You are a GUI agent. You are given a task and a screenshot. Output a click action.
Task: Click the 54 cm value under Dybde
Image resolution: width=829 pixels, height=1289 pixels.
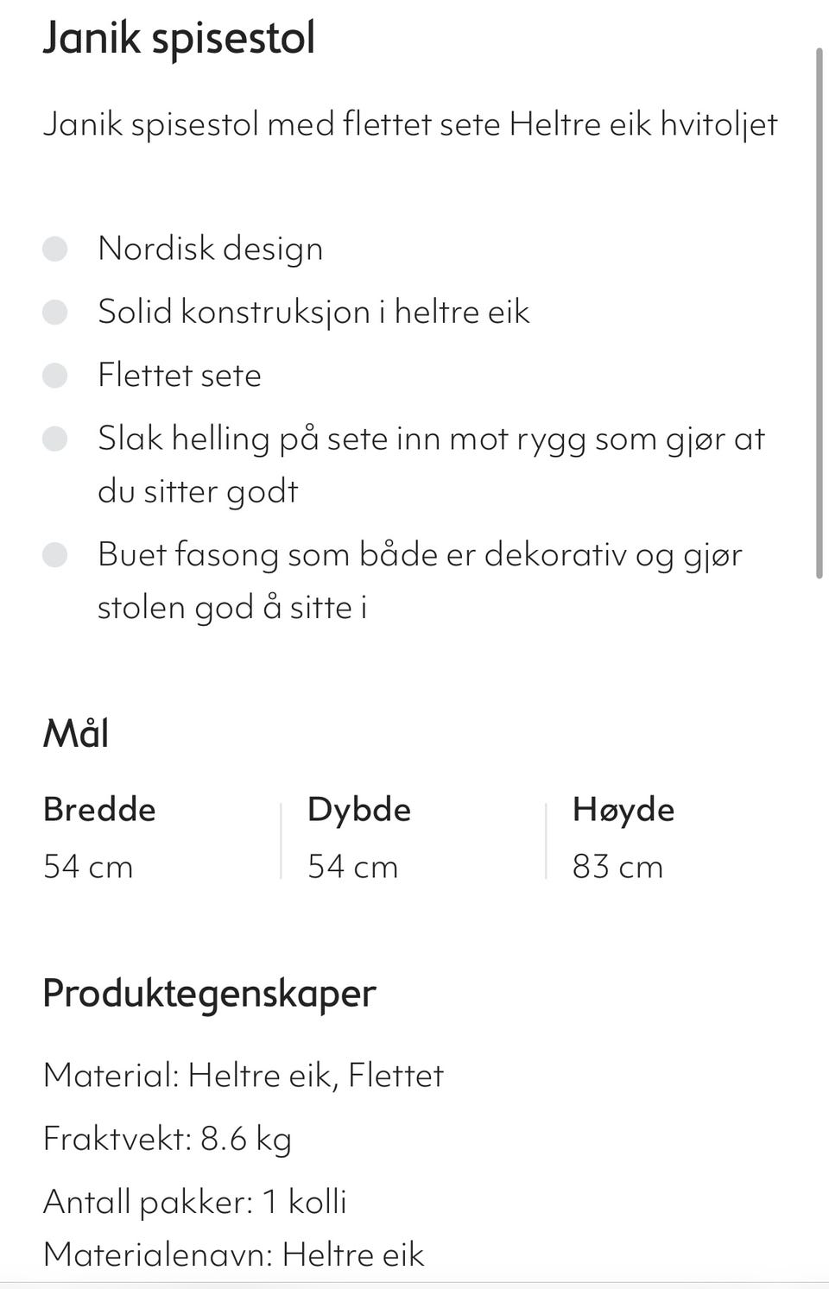352,866
